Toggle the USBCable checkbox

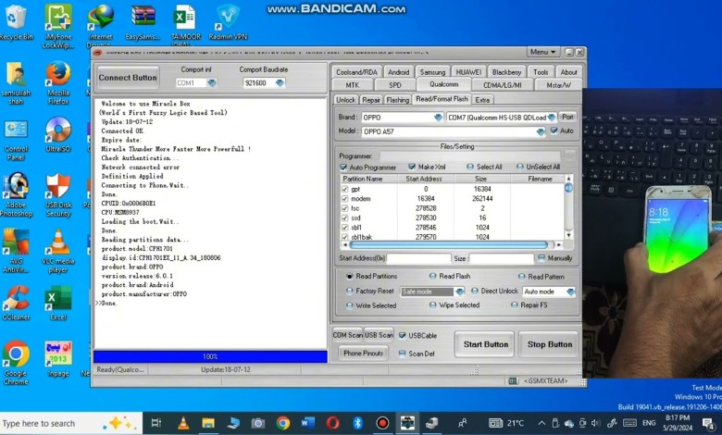[403, 336]
